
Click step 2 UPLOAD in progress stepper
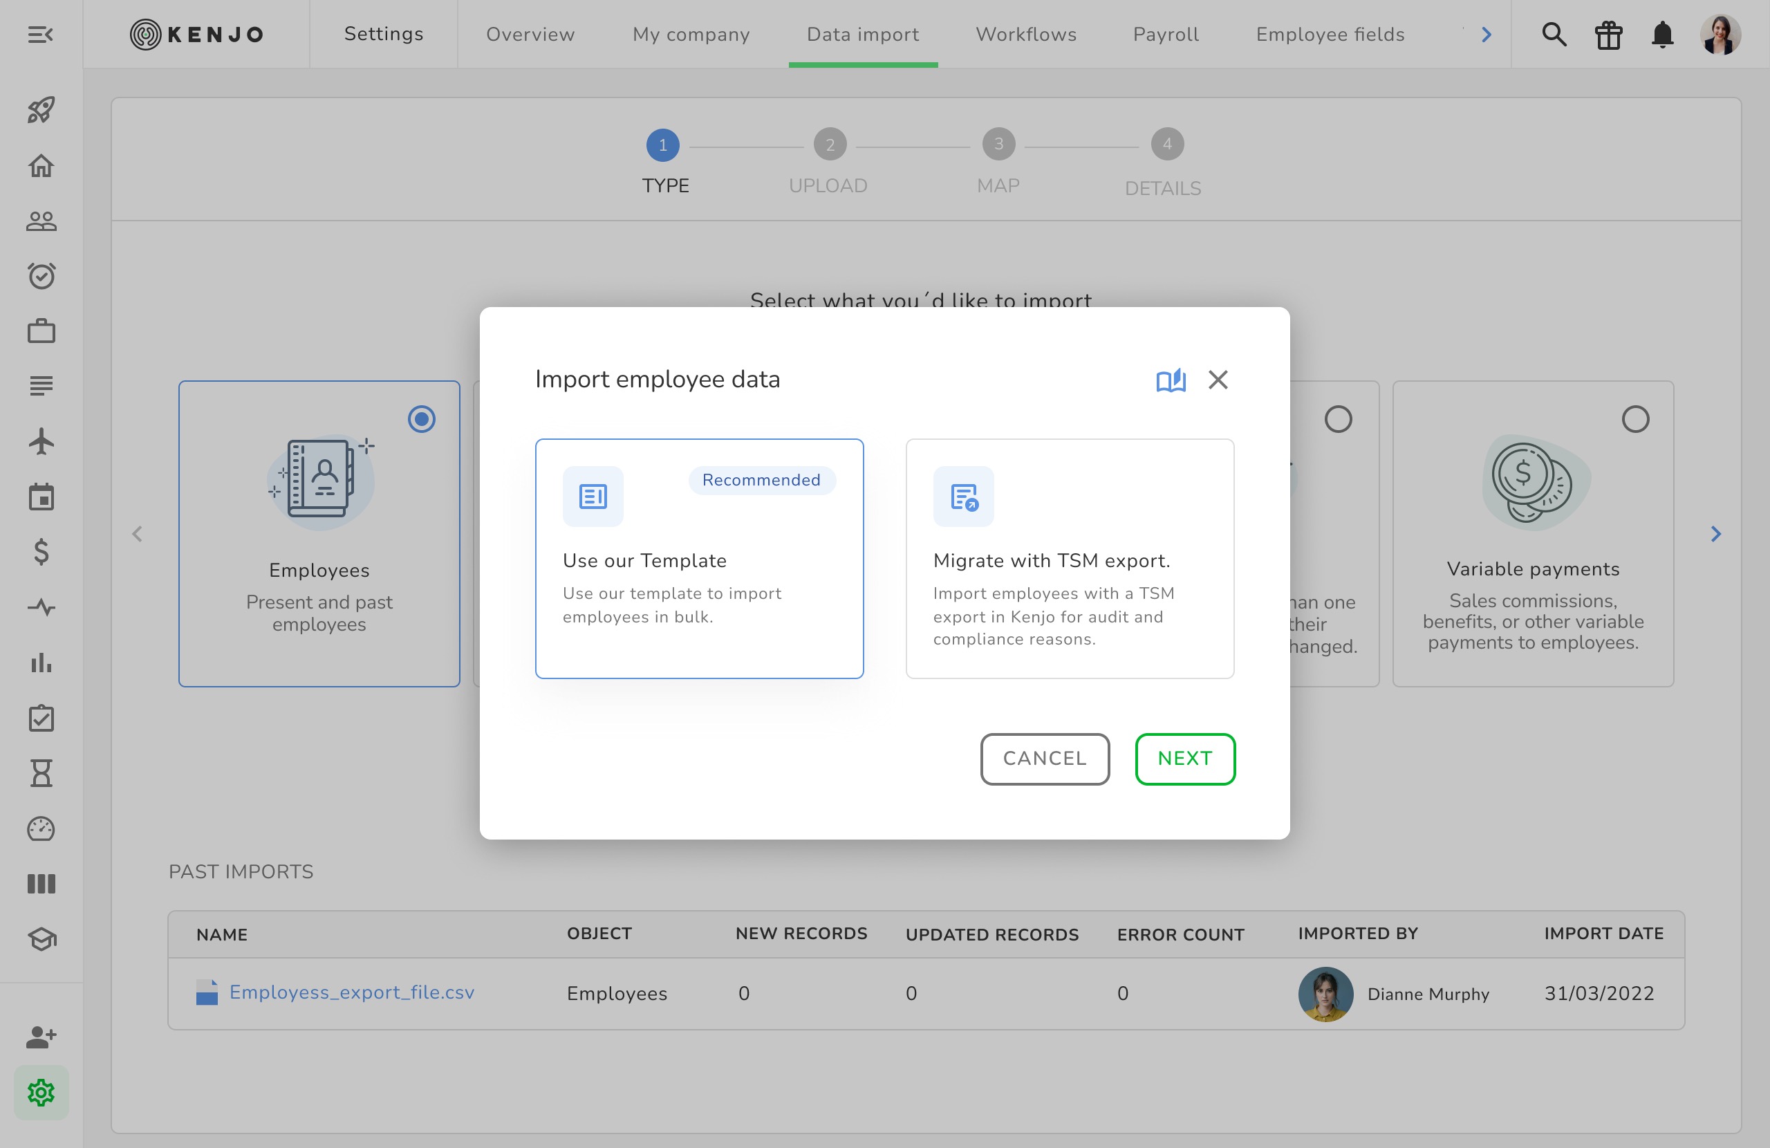[829, 145]
